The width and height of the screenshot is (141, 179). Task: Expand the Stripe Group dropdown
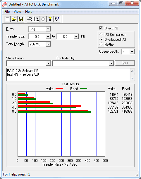click(x=48, y=63)
